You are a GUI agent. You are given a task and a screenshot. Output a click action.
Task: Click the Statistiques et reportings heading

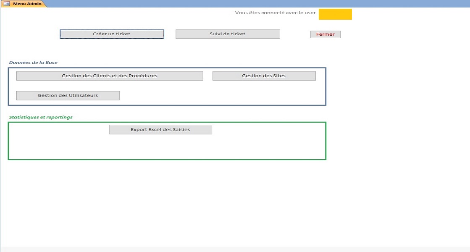(x=41, y=117)
